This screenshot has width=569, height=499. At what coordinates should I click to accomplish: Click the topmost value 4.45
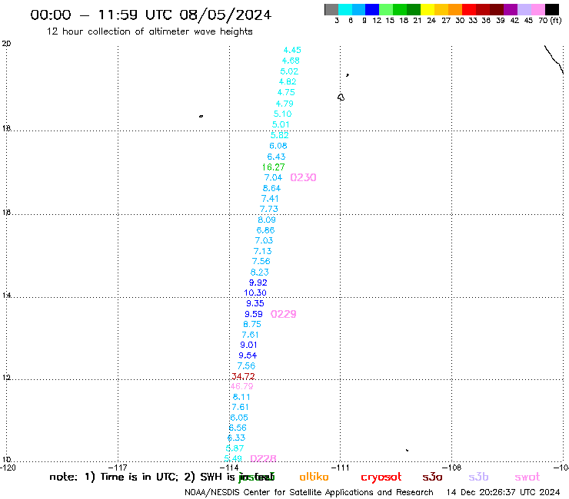pyautogui.click(x=292, y=50)
